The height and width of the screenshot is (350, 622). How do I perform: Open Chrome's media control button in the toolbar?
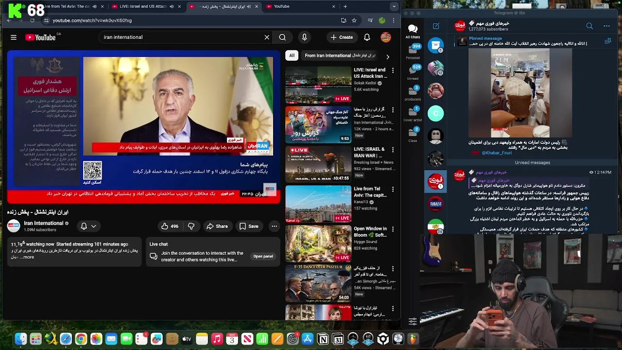pyautogui.click(x=370, y=20)
